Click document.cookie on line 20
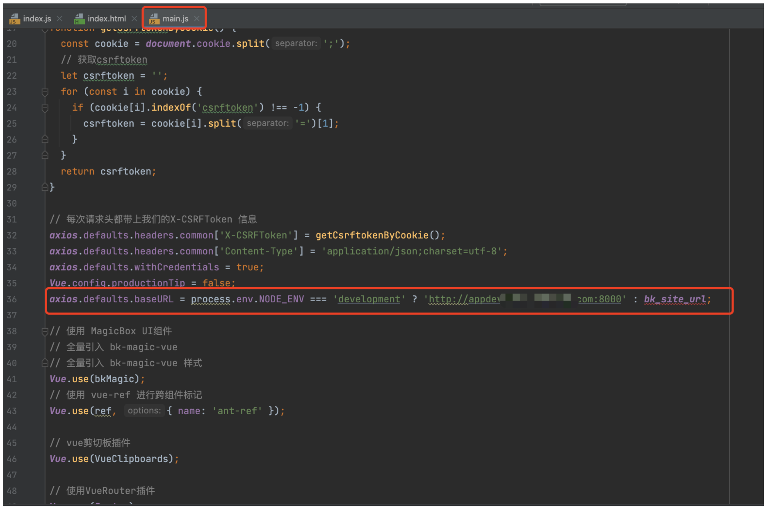 click(x=188, y=44)
